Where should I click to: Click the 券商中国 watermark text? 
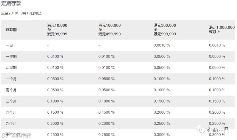click(218, 129)
